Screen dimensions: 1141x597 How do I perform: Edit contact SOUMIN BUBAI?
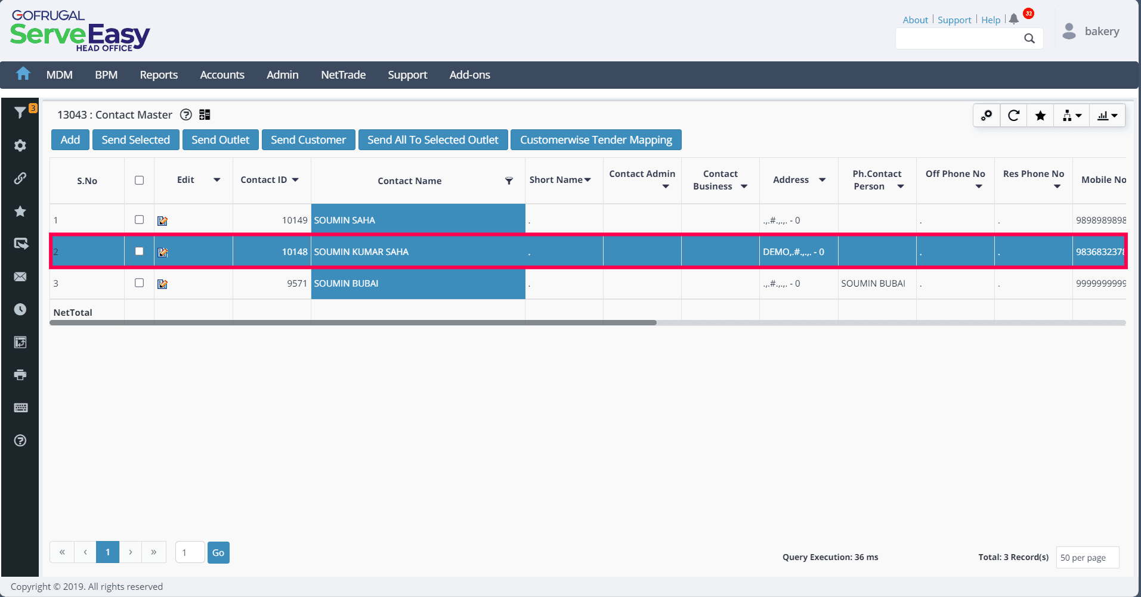162,284
